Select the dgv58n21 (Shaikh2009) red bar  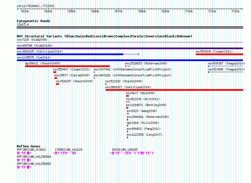click(67, 66)
